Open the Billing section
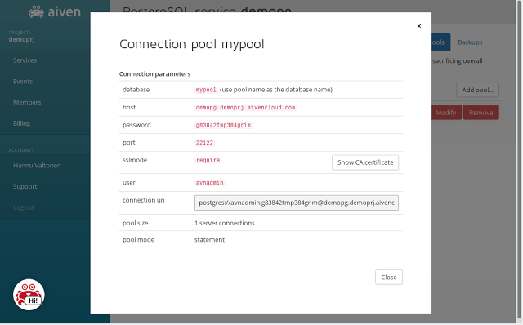Image resolution: width=523 pixels, height=325 pixels. point(22,123)
